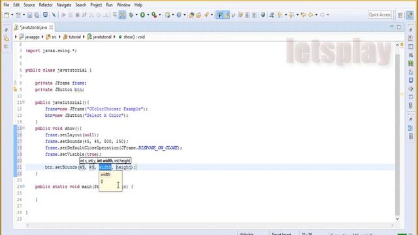
Task: Maximize the editor area with the maximize icon
Action: coord(399,27)
